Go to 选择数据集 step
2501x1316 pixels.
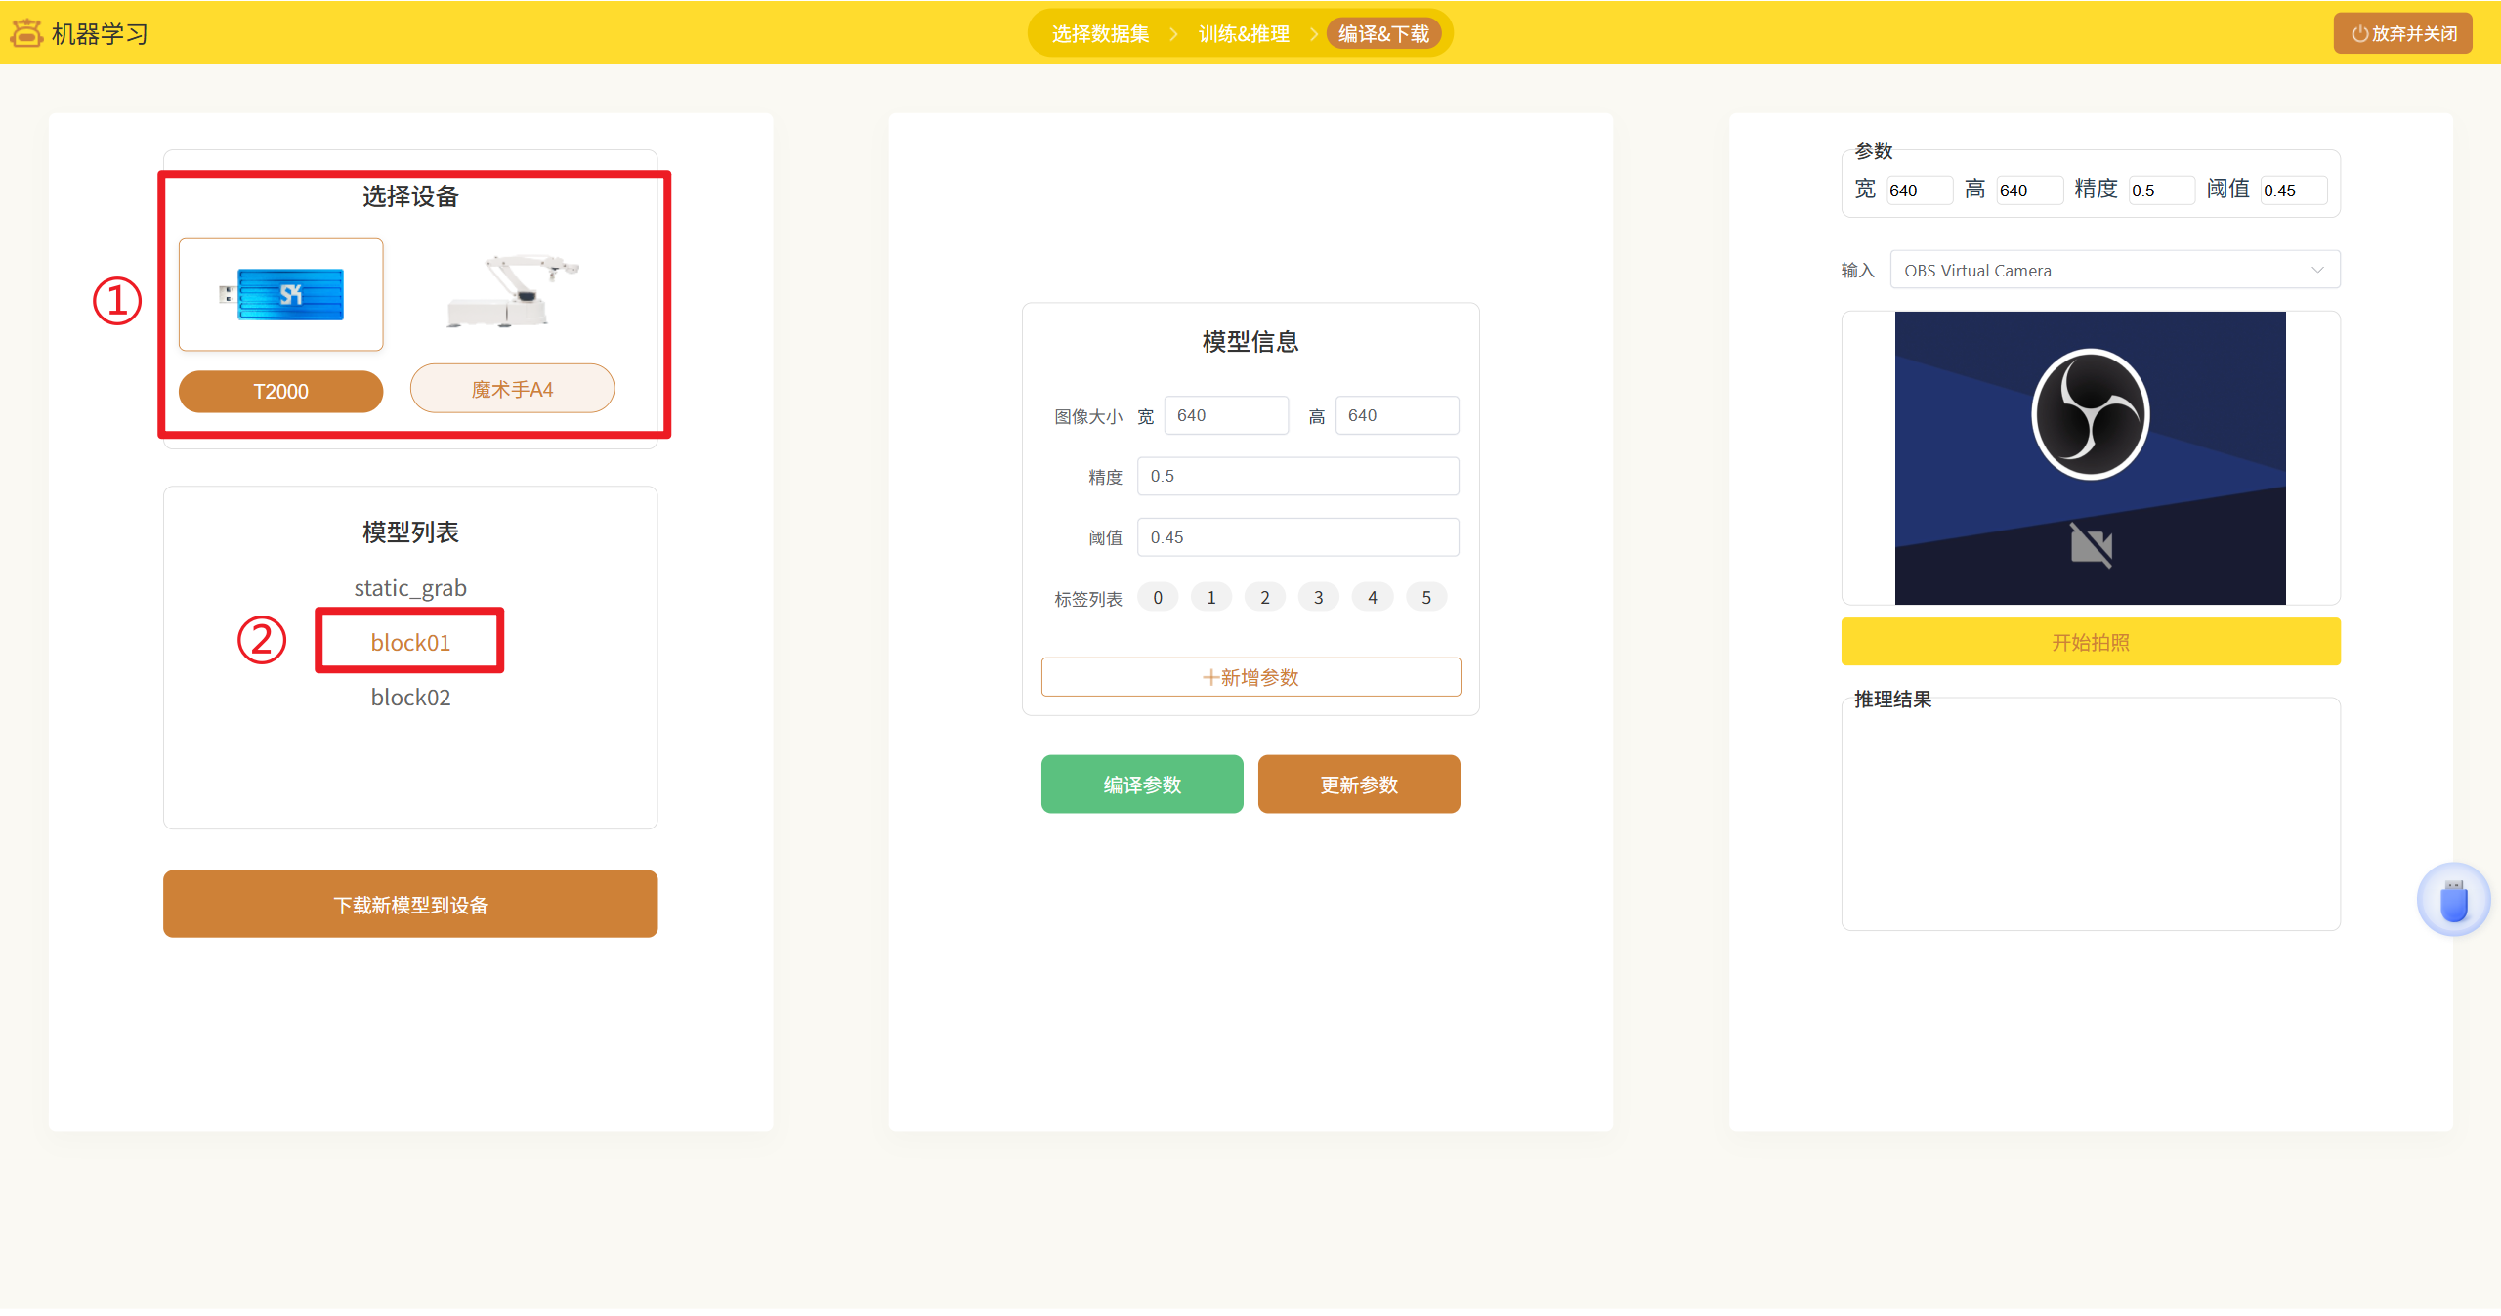point(1100,34)
